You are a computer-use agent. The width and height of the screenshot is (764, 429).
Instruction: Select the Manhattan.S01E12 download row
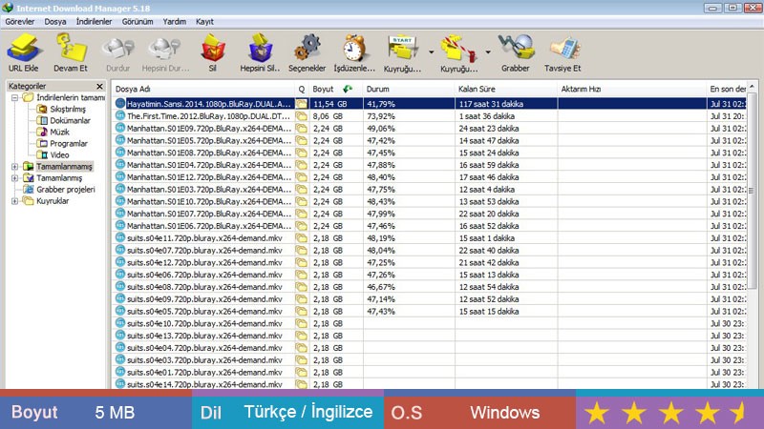429,177
